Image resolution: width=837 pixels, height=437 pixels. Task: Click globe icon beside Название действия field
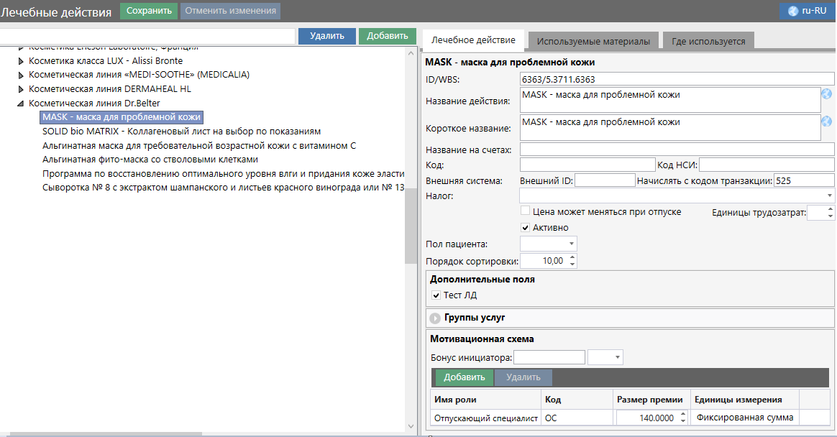click(826, 94)
